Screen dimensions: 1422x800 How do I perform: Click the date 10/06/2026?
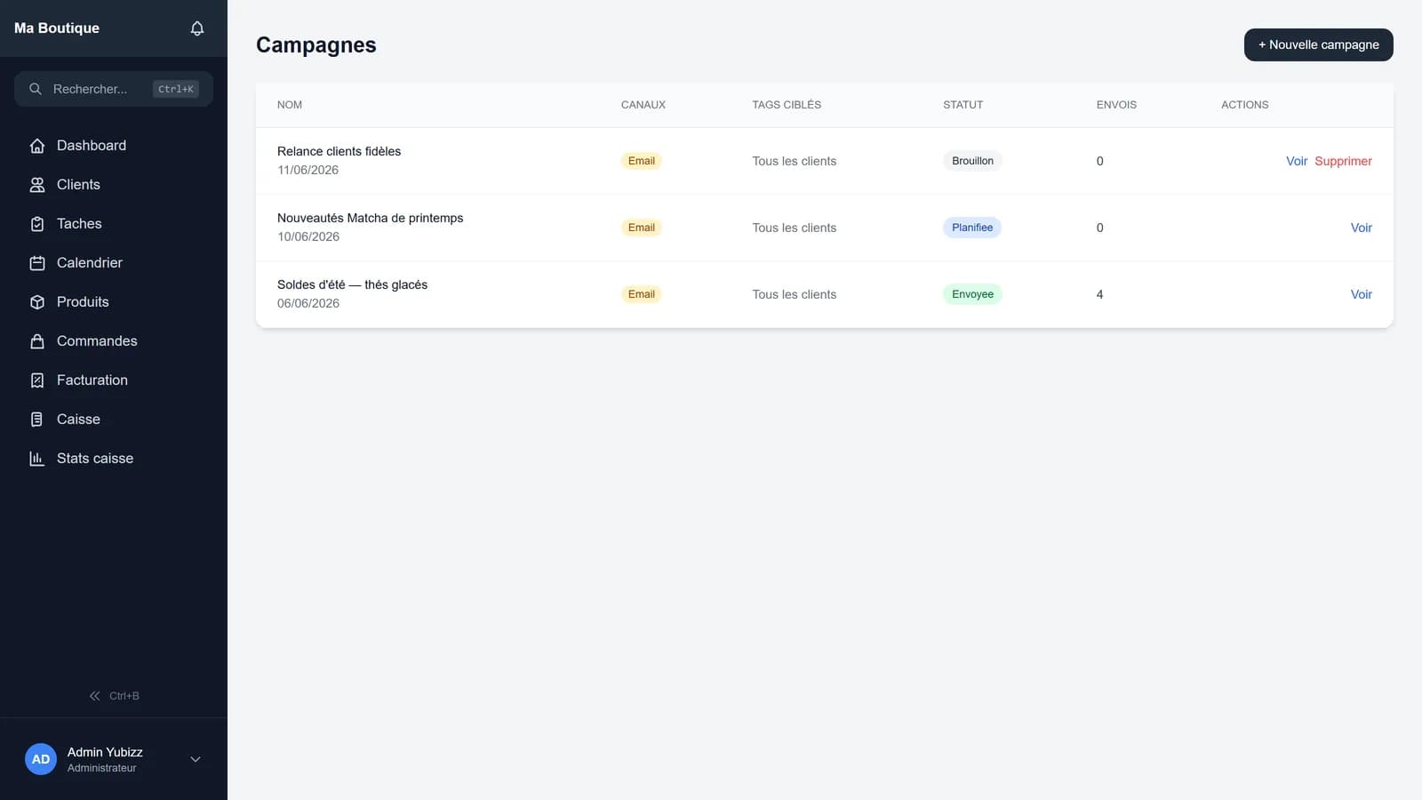coord(308,236)
